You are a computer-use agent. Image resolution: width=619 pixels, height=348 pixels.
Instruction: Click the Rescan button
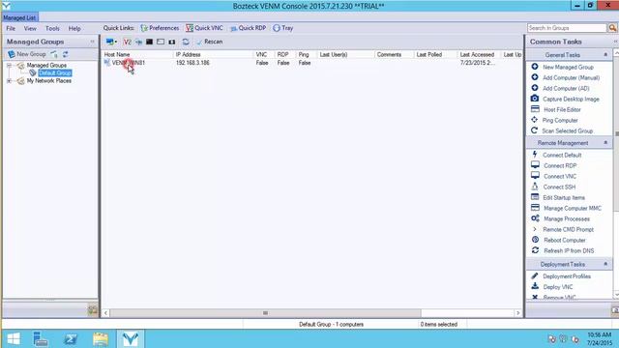[210, 42]
